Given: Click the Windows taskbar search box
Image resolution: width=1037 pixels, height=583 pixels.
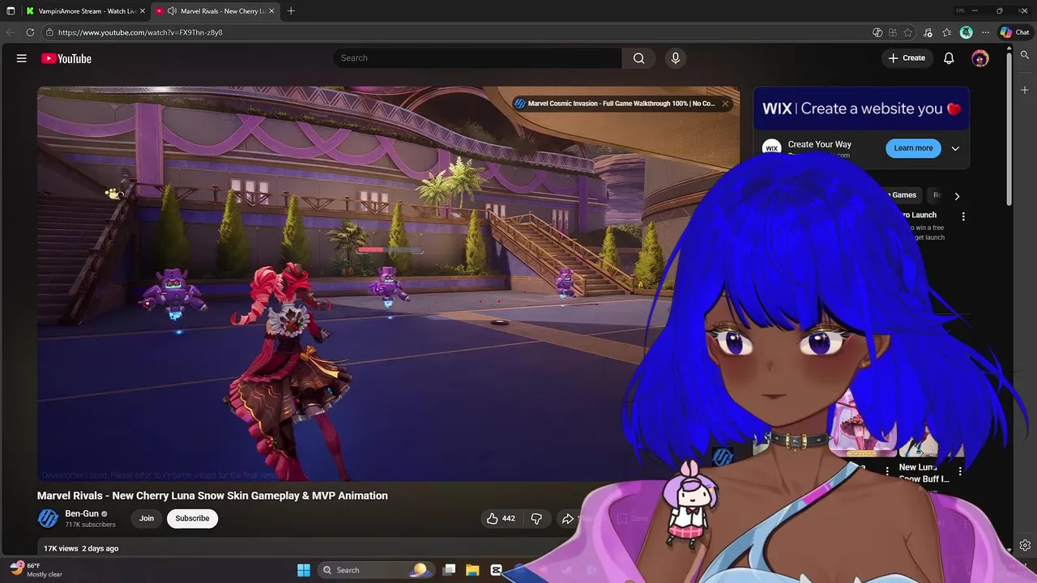Looking at the screenshot, I should (374, 570).
